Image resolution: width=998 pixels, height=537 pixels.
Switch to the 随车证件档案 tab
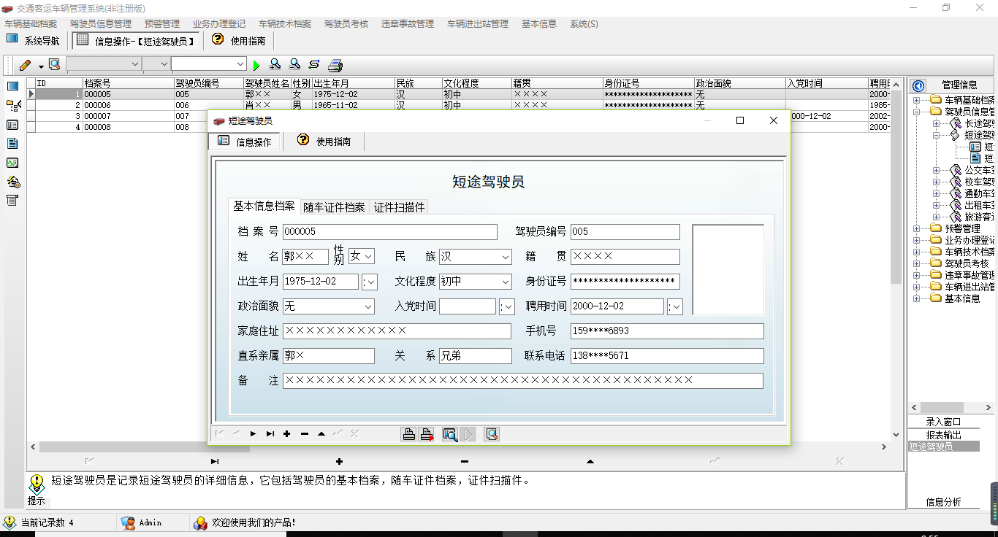tap(334, 207)
